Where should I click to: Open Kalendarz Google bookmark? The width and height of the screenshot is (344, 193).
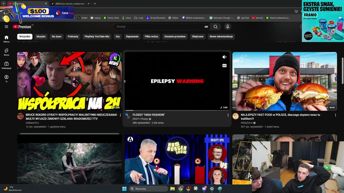pyautogui.click(x=221, y=18)
